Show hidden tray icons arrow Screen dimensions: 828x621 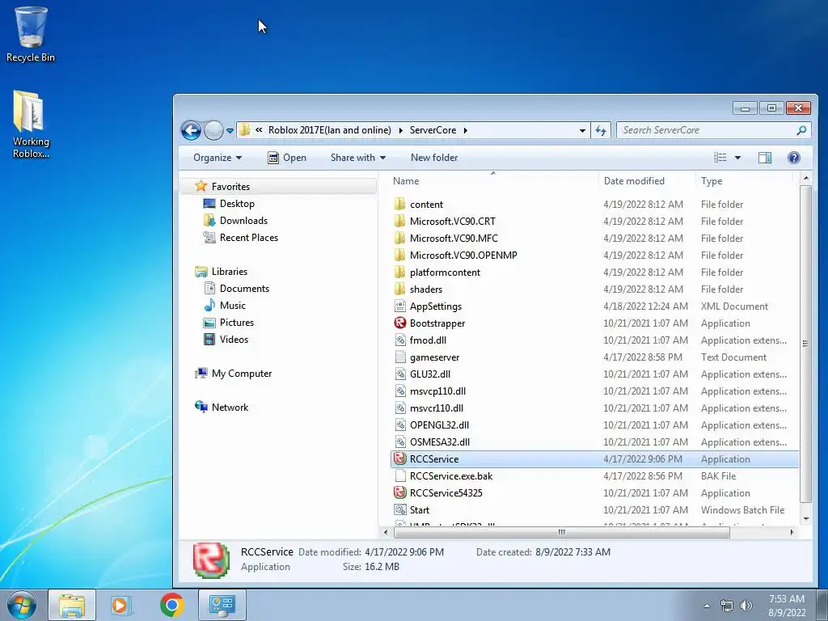click(x=707, y=606)
